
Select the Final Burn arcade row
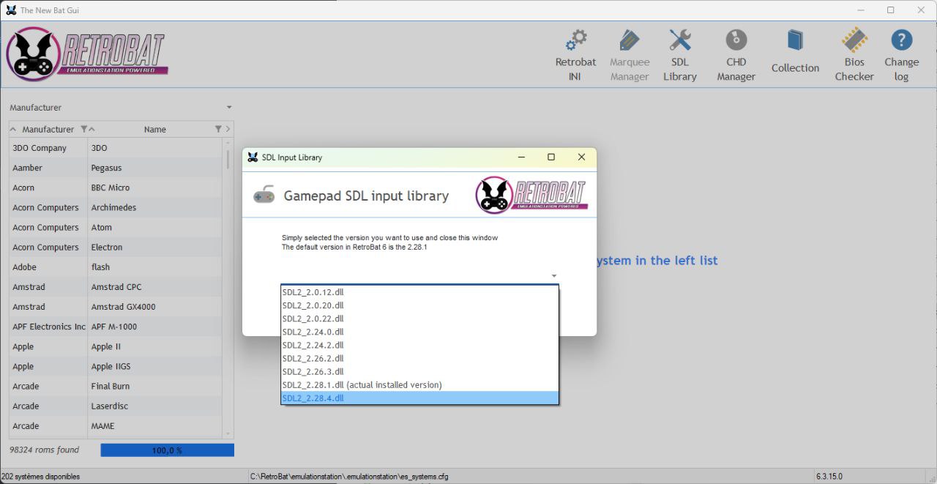(x=116, y=386)
